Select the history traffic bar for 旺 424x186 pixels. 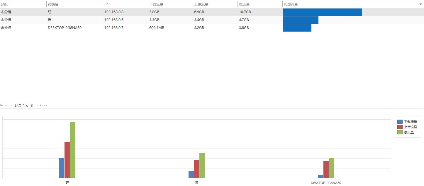(x=323, y=12)
